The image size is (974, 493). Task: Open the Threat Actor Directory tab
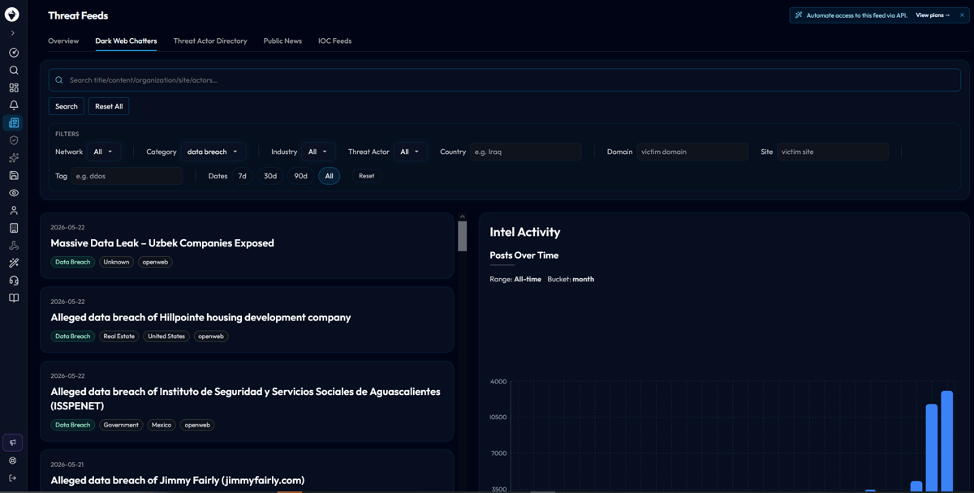210,41
